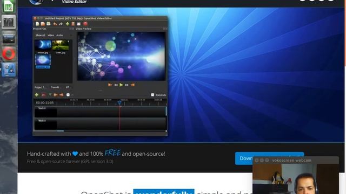The width and height of the screenshot is (346, 194).
Task: Select the Video filter in Project Files
Action: [51, 35]
